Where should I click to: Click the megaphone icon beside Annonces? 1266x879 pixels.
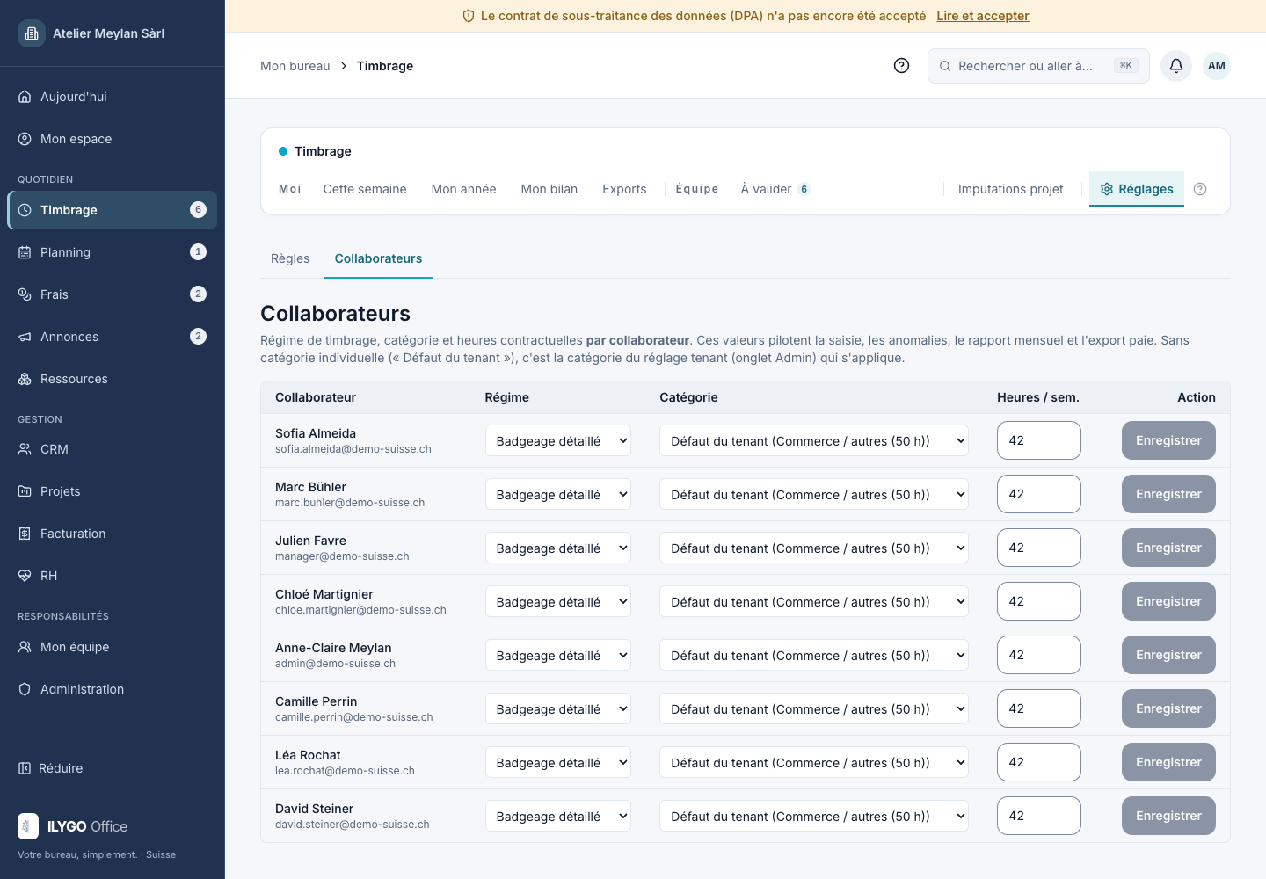pyautogui.click(x=25, y=337)
